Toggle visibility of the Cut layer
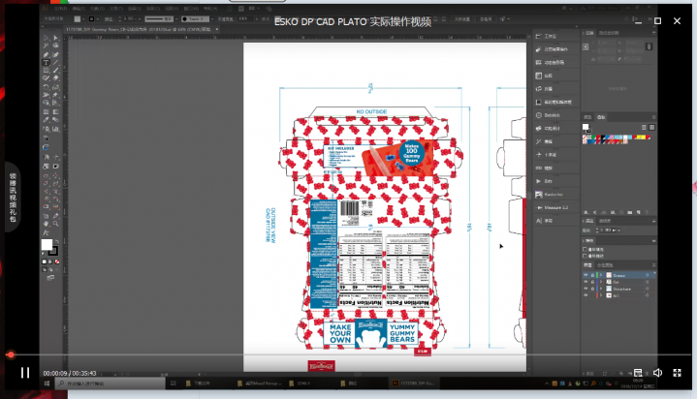Screen dimensions: 697x399 586,282
